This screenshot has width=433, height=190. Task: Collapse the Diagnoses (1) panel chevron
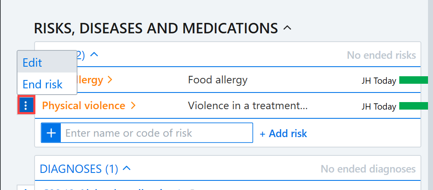[x=127, y=168]
